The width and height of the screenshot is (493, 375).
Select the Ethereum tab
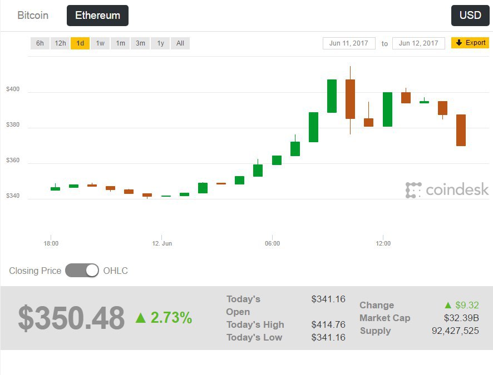[97, 16]
